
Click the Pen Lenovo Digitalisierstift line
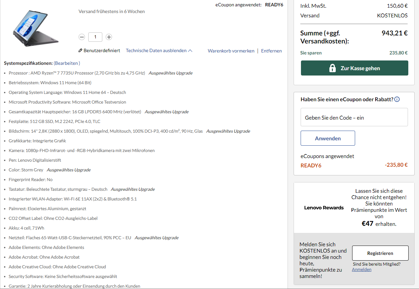(x=35, y=160)
